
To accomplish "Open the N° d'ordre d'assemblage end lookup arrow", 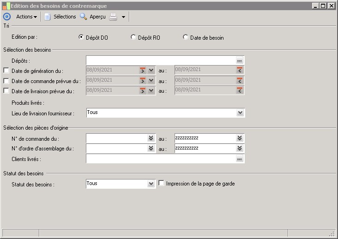I will click(x=239, y=148).
